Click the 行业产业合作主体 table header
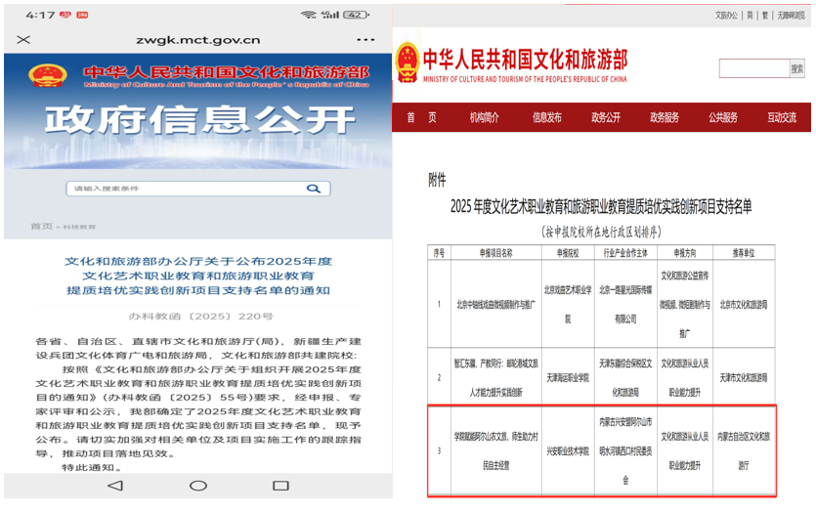816x513 pixels. click(x=625, y=253)
